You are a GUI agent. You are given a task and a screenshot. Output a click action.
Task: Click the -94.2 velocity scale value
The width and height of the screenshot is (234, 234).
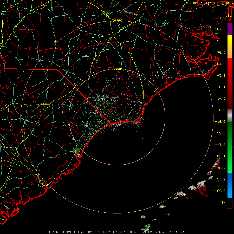[220, 179]
